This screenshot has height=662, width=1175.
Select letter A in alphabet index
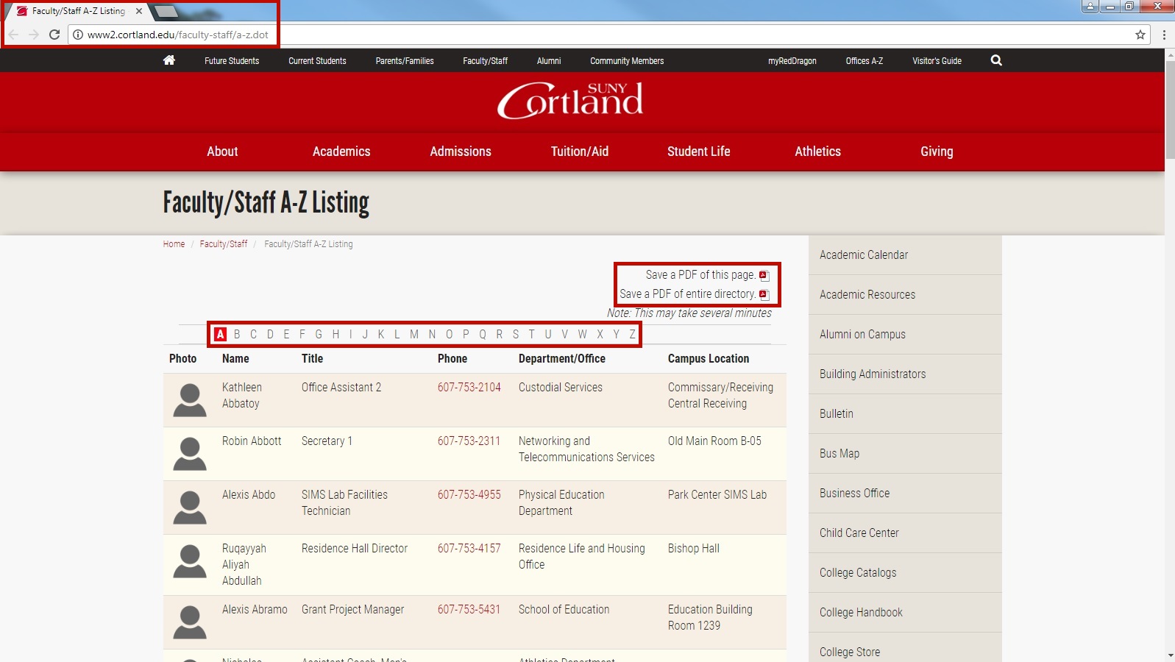(220, 335)
